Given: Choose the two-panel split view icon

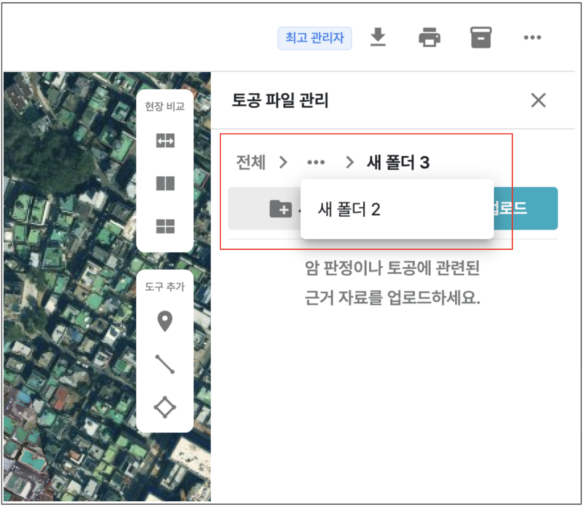Looking at the screenshot, I should [x=165, y=183].
